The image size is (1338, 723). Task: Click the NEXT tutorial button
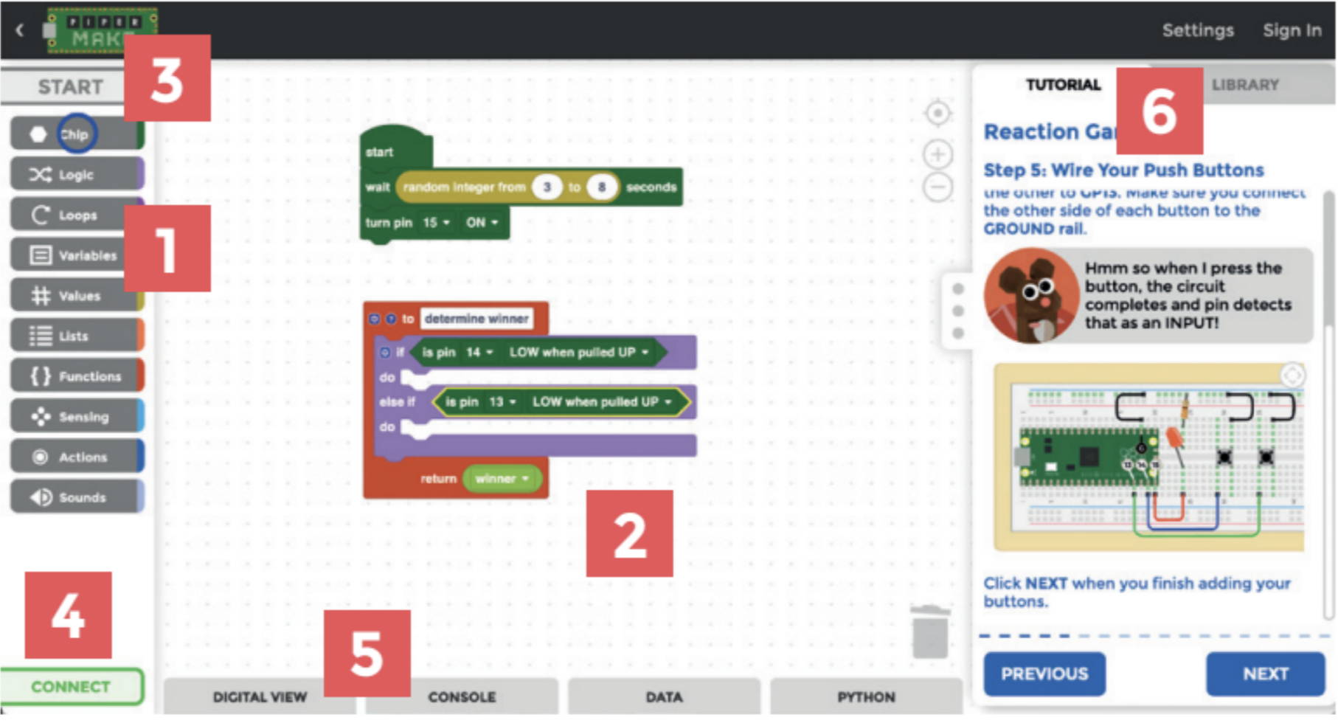coord(1266,674)
